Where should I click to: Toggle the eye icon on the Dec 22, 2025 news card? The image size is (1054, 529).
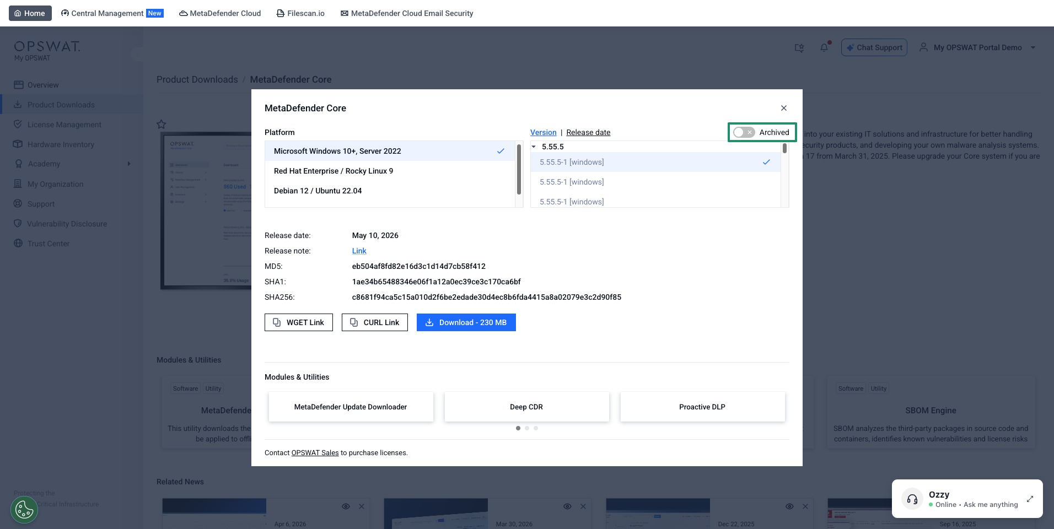coord(789,506)
